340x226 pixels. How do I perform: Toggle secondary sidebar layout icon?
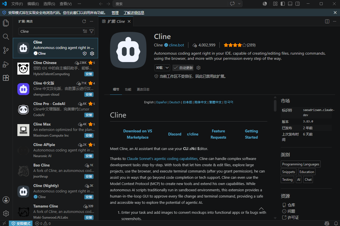[x=298, y=4]
